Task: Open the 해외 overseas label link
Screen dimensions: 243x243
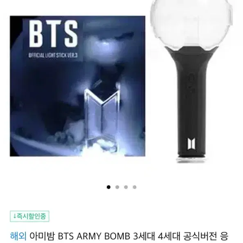Action: 18,236
